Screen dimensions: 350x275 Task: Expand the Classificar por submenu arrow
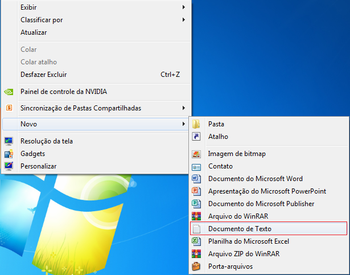183,20
